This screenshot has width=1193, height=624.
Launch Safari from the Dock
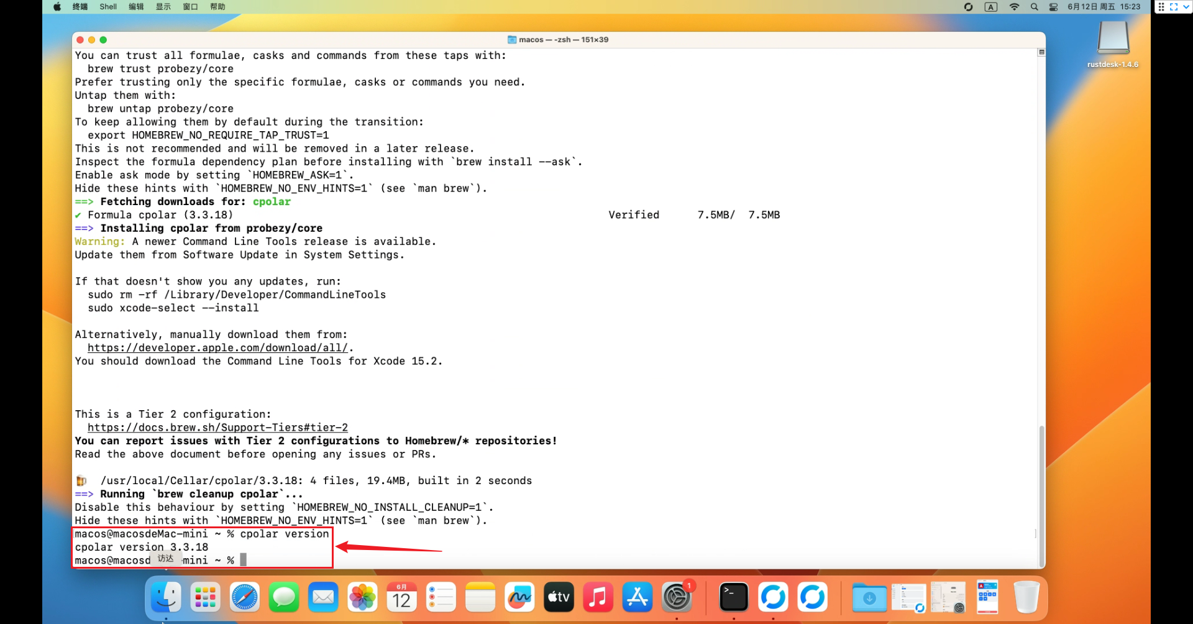(x=245, y=597)
